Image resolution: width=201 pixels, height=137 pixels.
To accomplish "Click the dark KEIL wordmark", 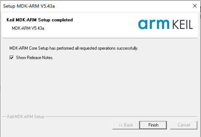I will 182,24.
